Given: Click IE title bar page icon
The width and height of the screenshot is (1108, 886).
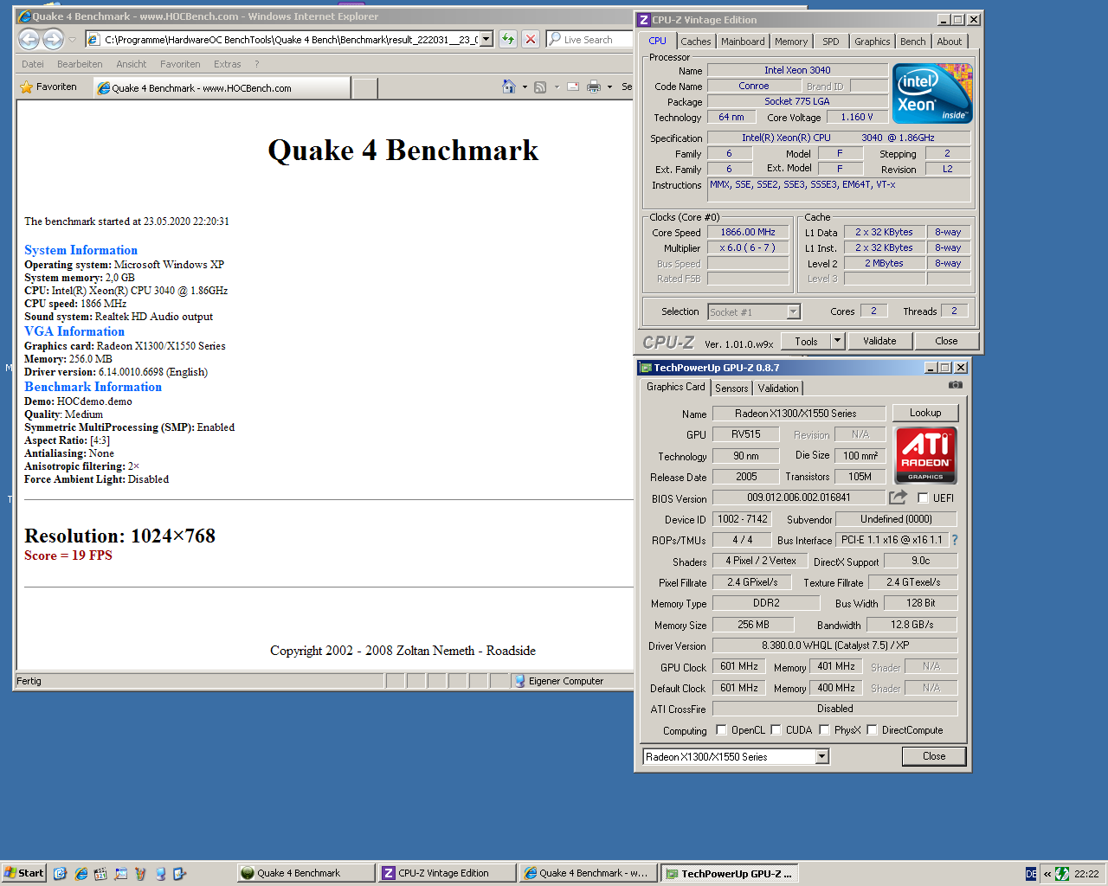Looking at the screenshot, I should click(x=24, y=16).
